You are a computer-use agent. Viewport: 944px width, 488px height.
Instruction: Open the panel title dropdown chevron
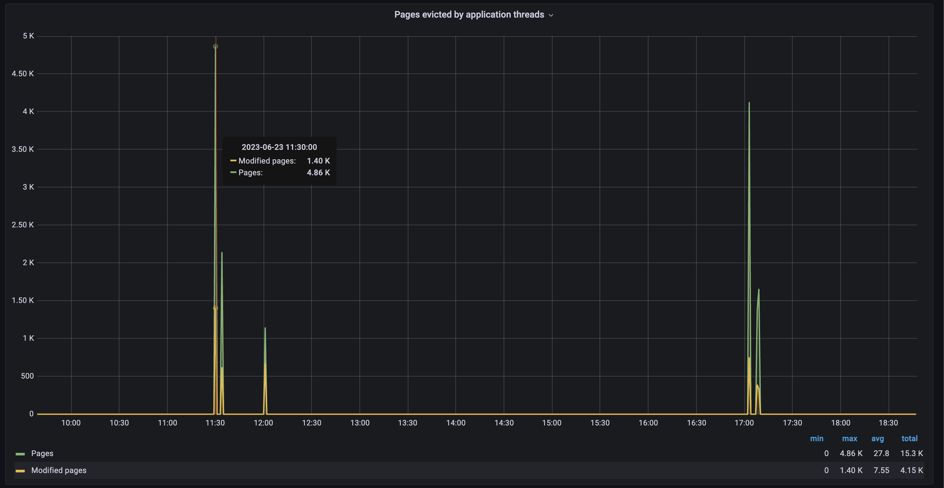[551, 15]
